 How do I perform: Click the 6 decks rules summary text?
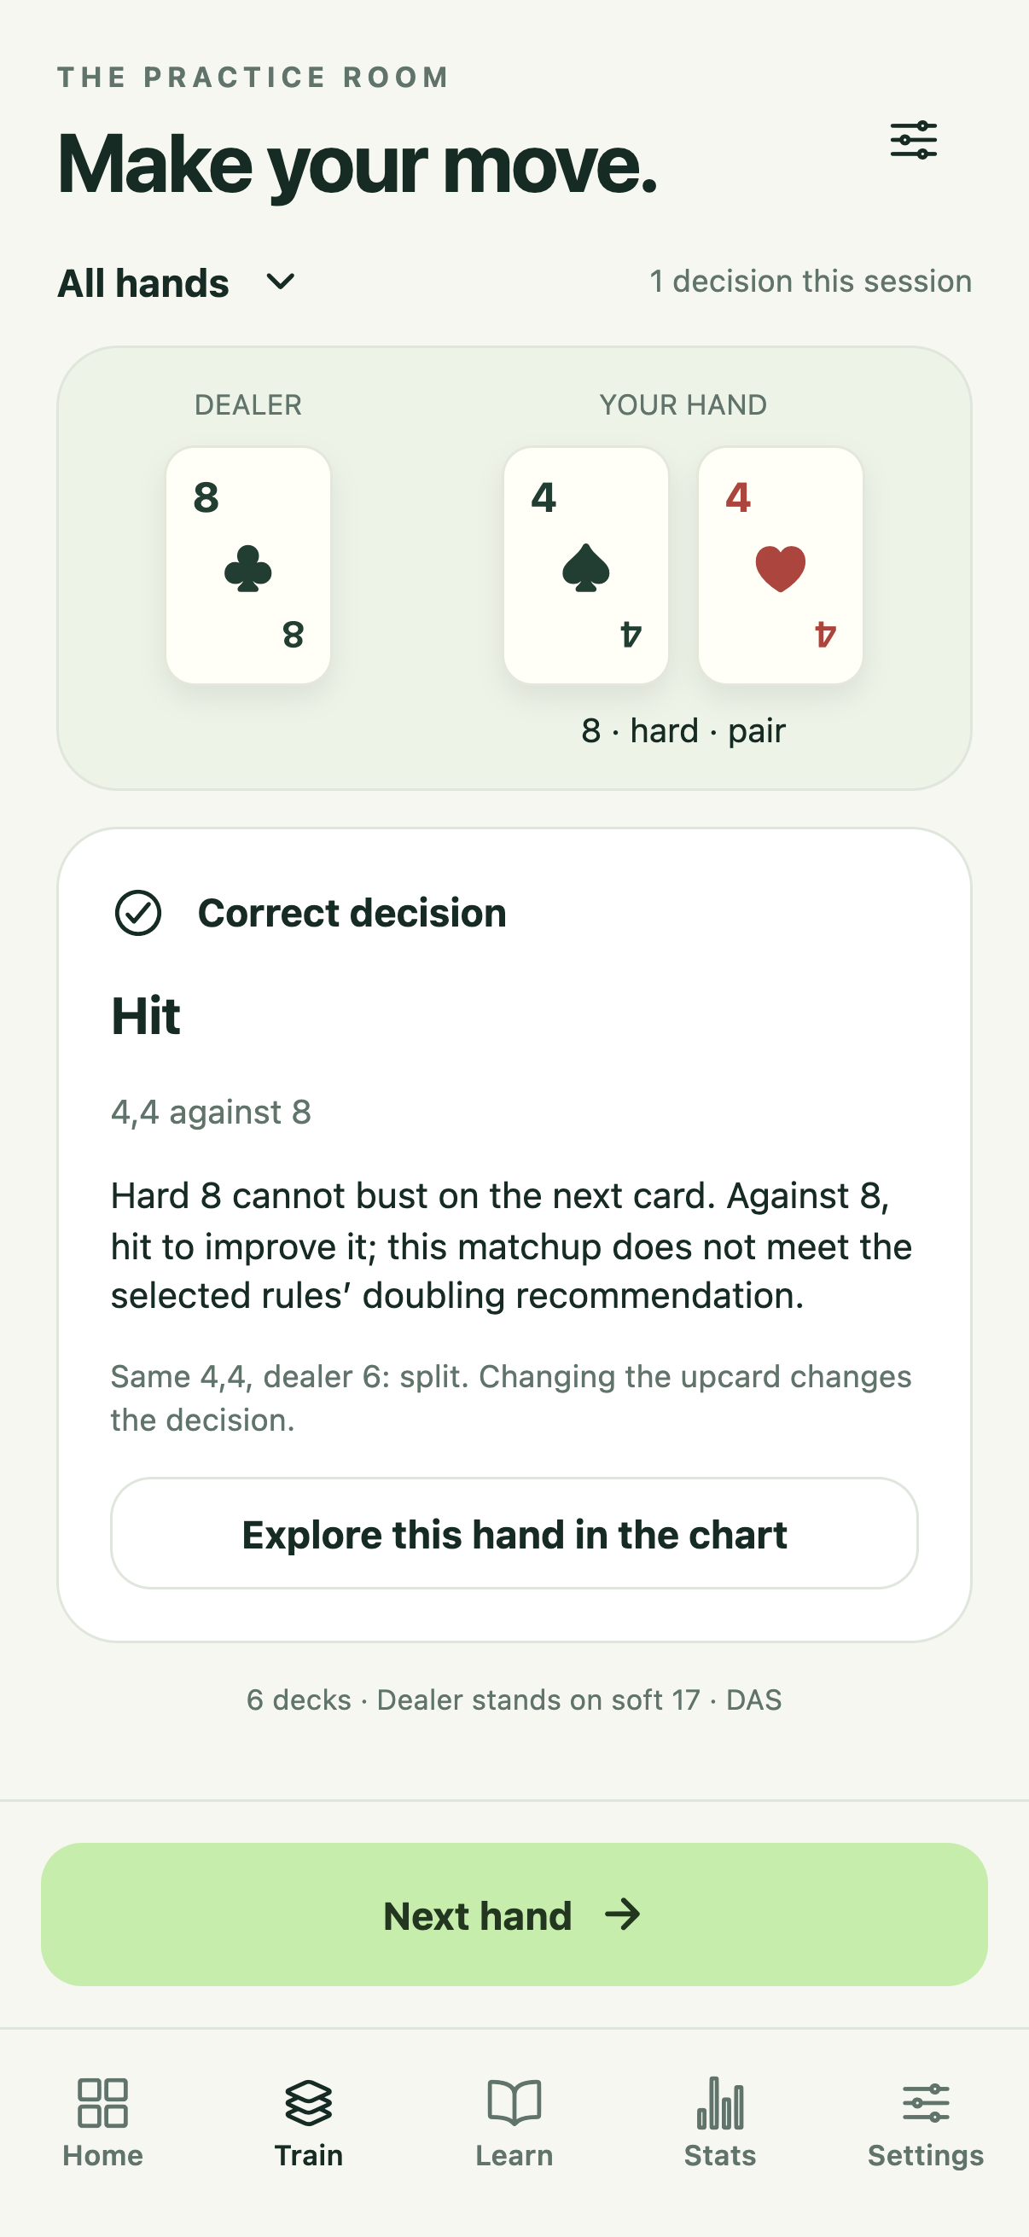(x=514, y=1700)
